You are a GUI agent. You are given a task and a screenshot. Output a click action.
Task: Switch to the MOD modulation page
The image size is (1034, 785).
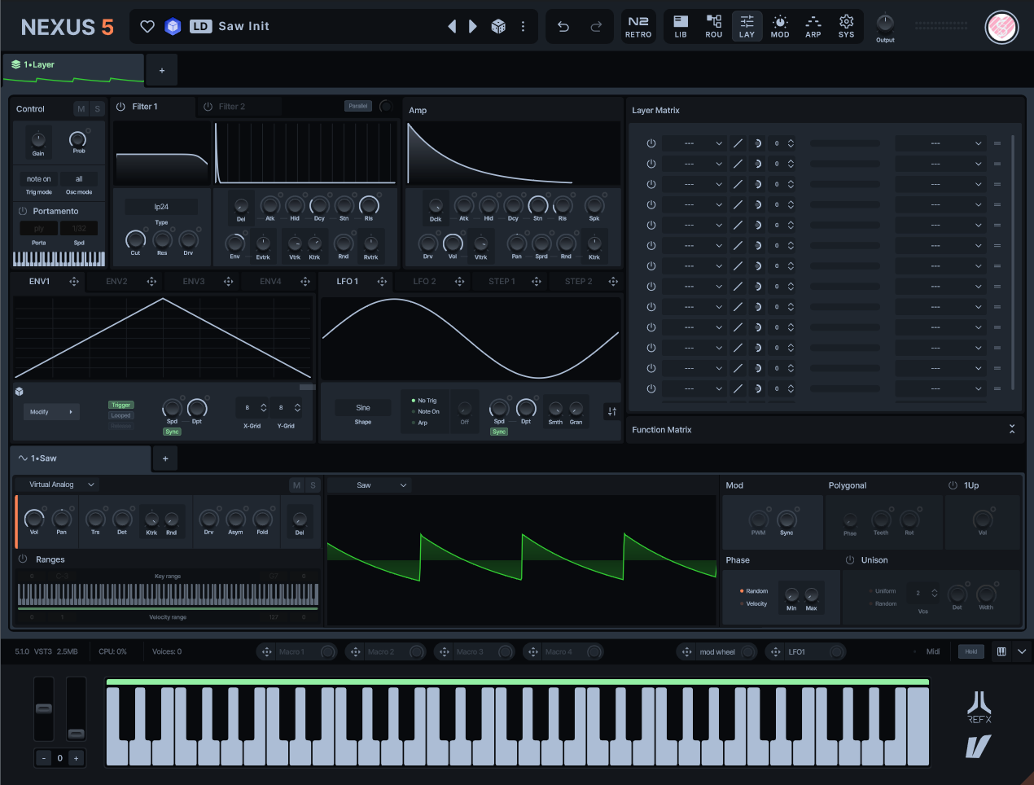(x=779, y=26)
